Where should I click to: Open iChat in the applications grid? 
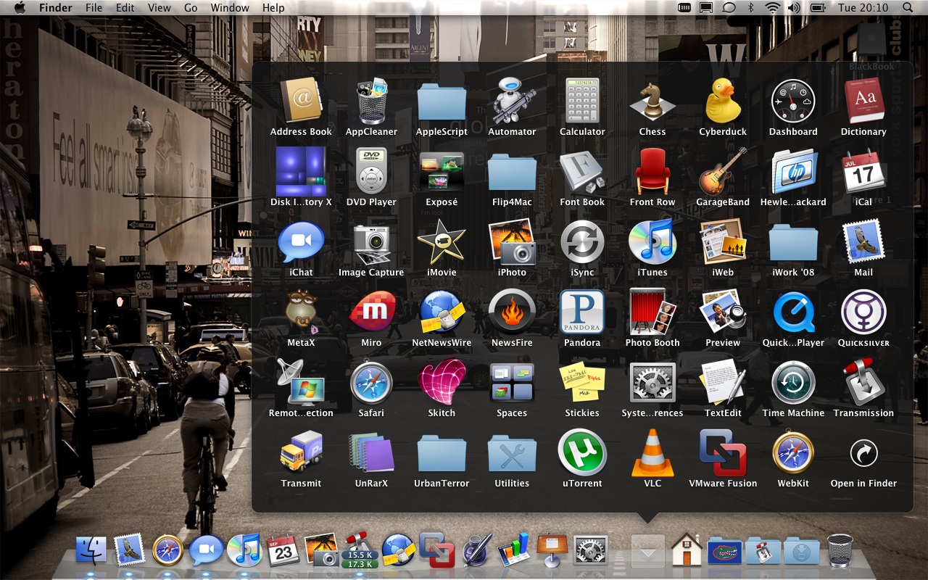[301, 241]
